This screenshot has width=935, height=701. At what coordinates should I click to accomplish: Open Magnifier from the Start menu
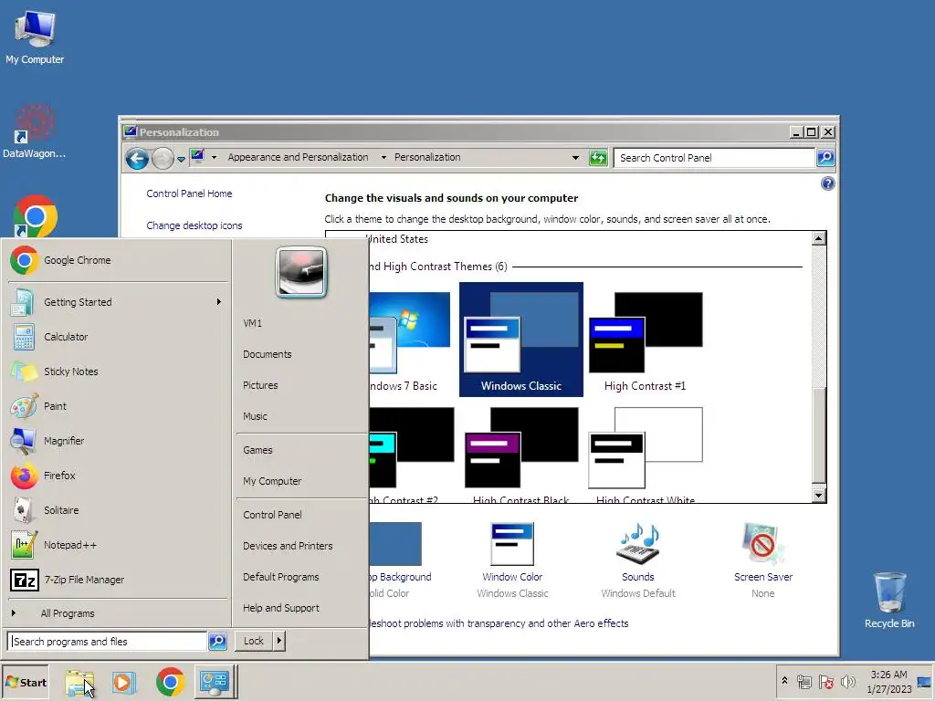pyautogui.click(x=118, y=441)
